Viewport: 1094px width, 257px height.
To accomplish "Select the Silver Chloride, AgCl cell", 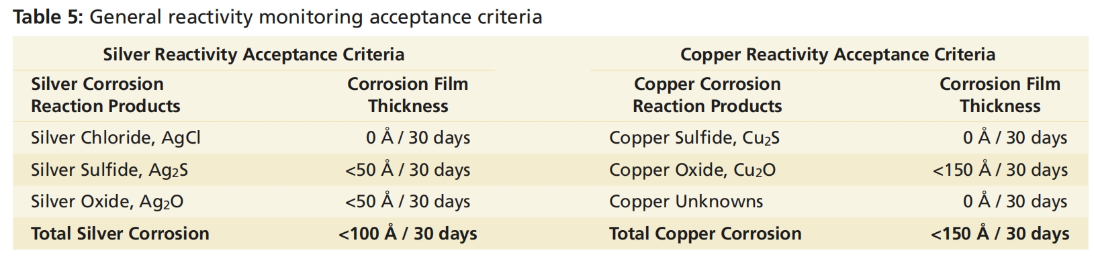I will point(116,138).
